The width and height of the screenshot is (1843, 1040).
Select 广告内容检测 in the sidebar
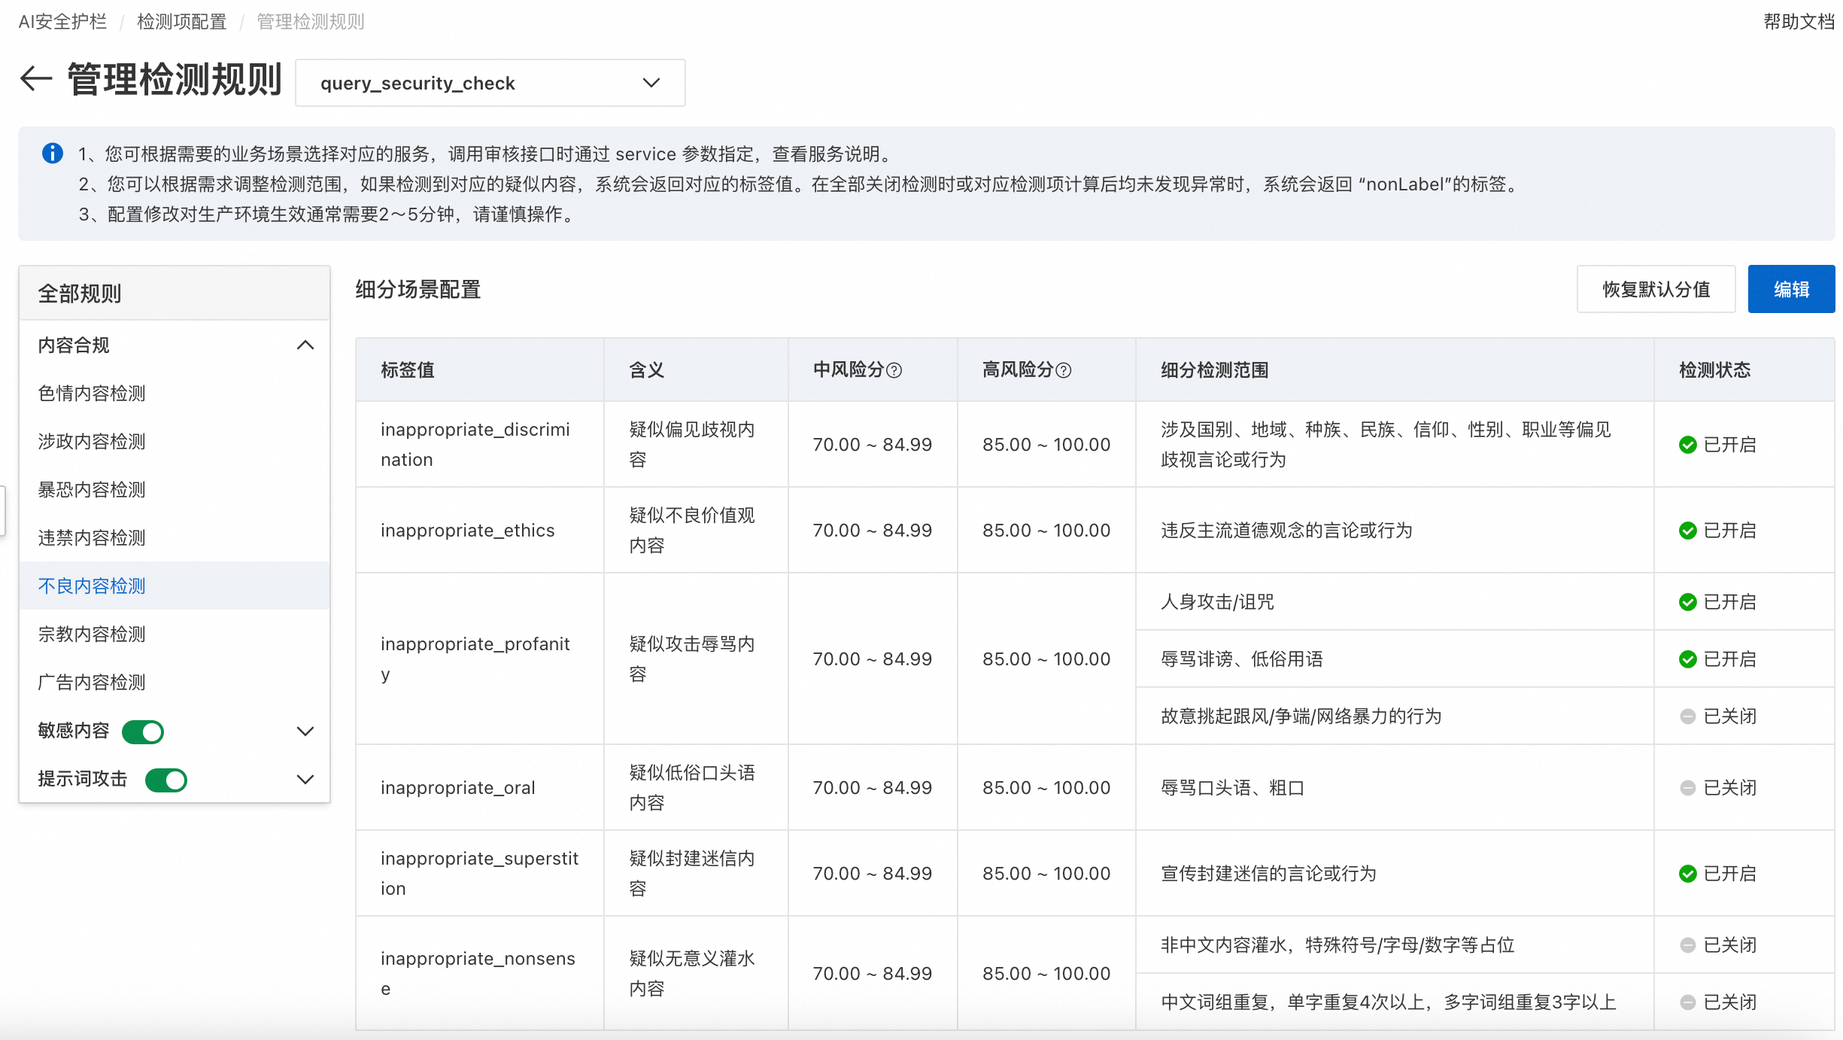[x=175, y=683]
